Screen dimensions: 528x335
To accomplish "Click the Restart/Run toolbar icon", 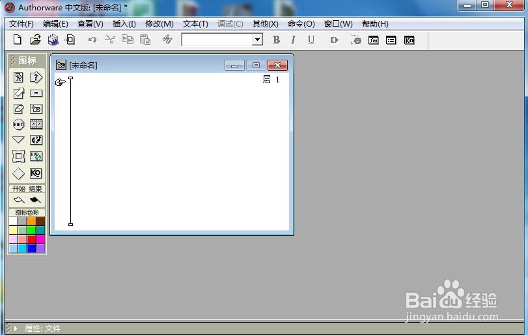I will click(334, 40).
